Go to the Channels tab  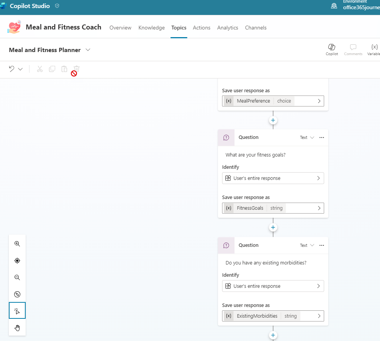click(x=256, y=28)
